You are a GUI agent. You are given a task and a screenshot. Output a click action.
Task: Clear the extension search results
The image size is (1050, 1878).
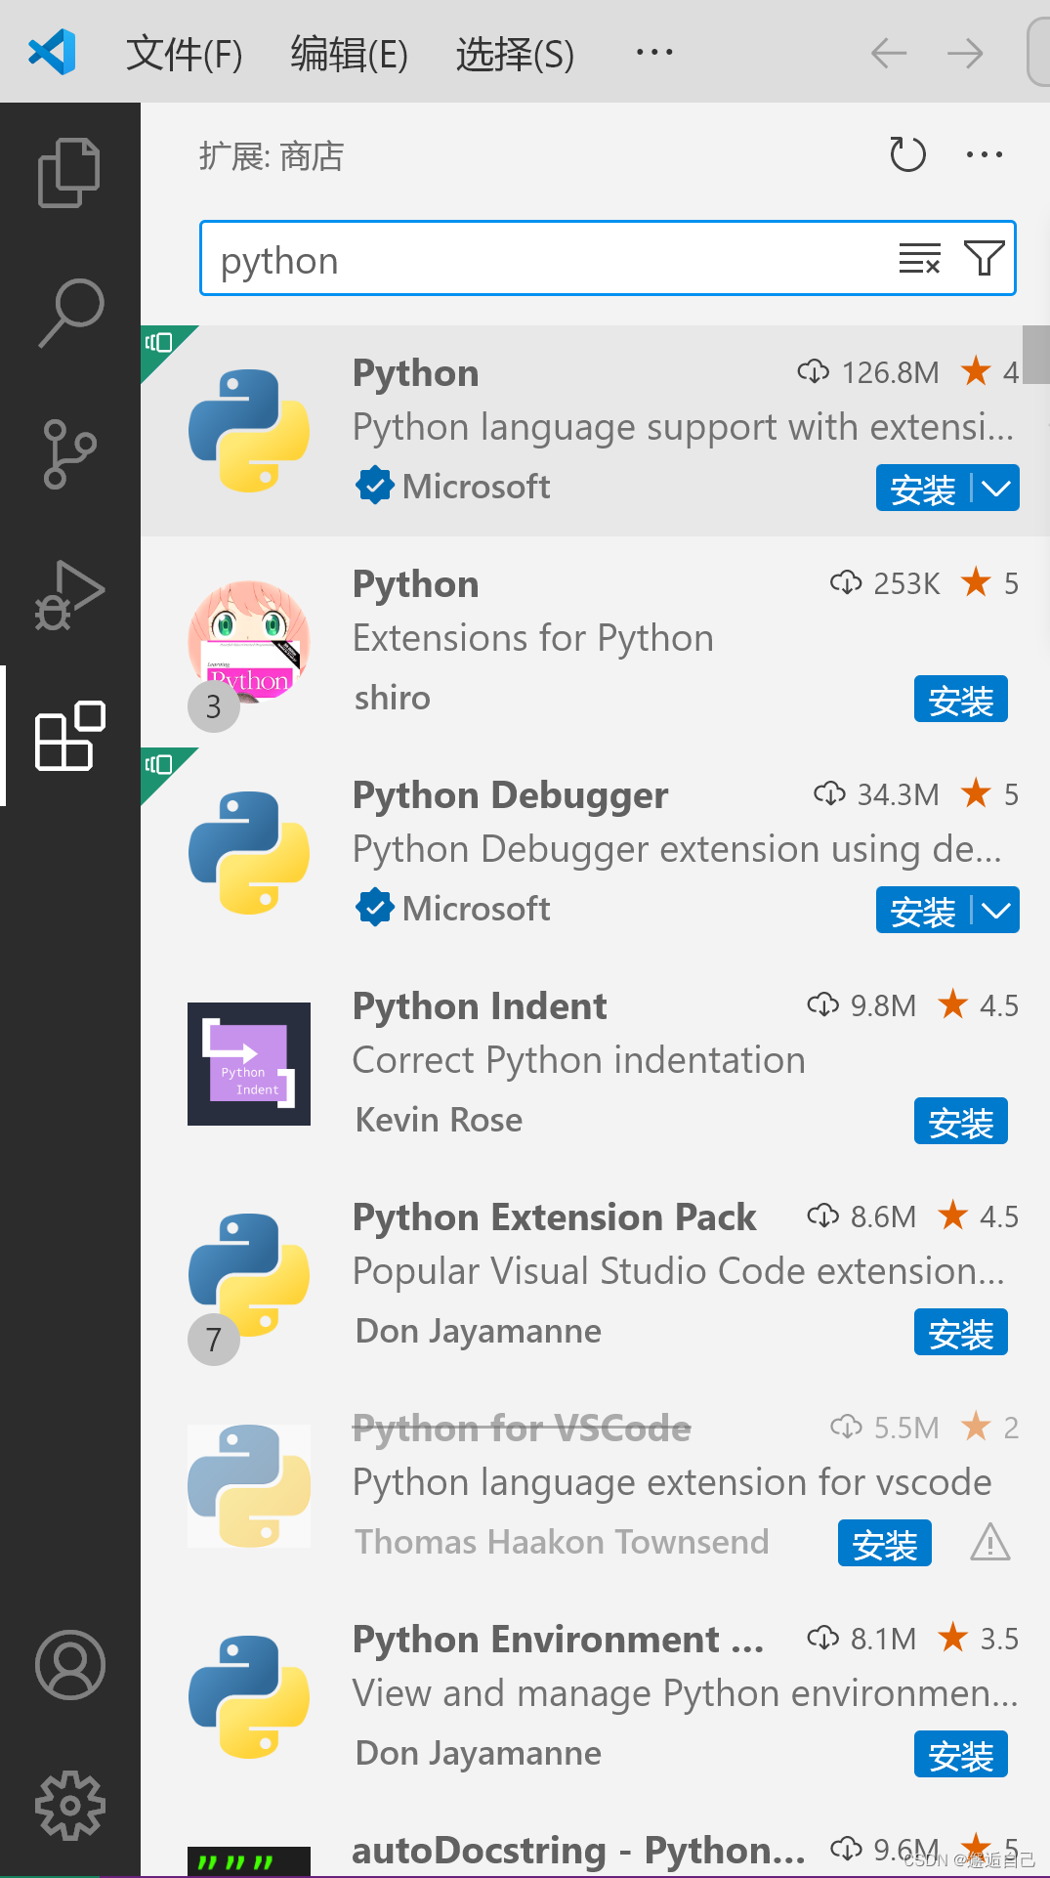(x=919, y=259)
